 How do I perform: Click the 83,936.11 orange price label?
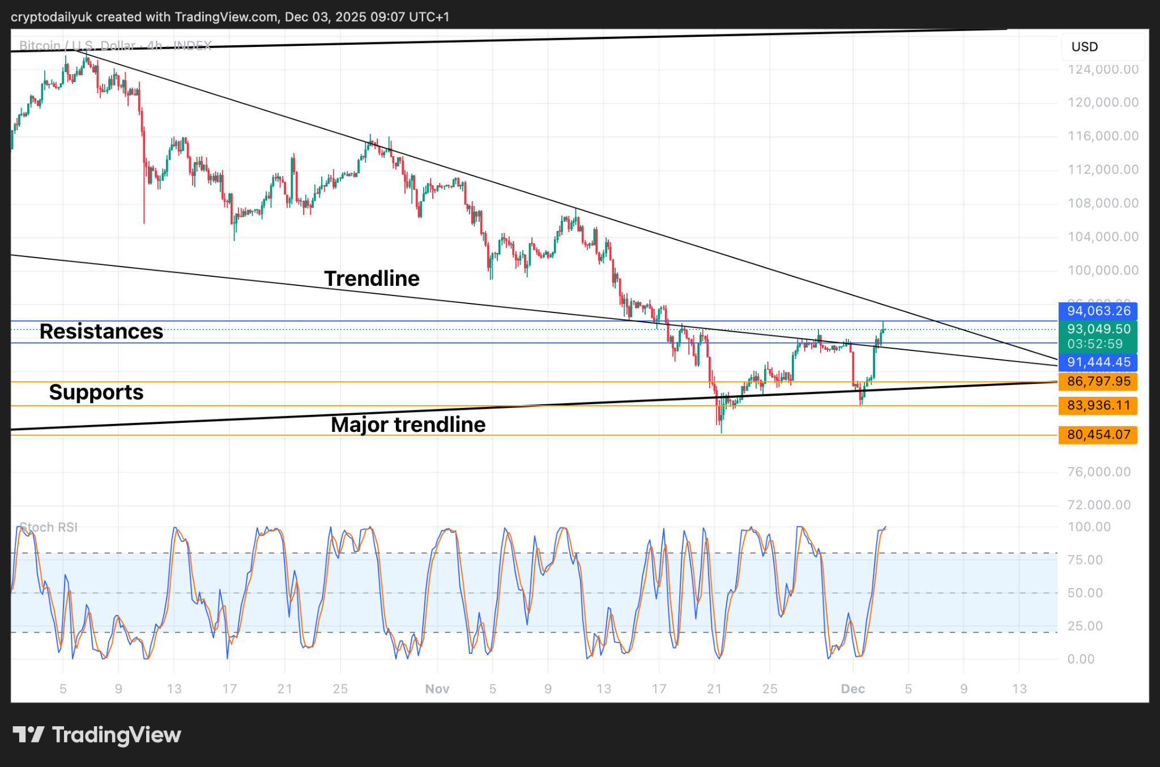(x=1098, y=405)
